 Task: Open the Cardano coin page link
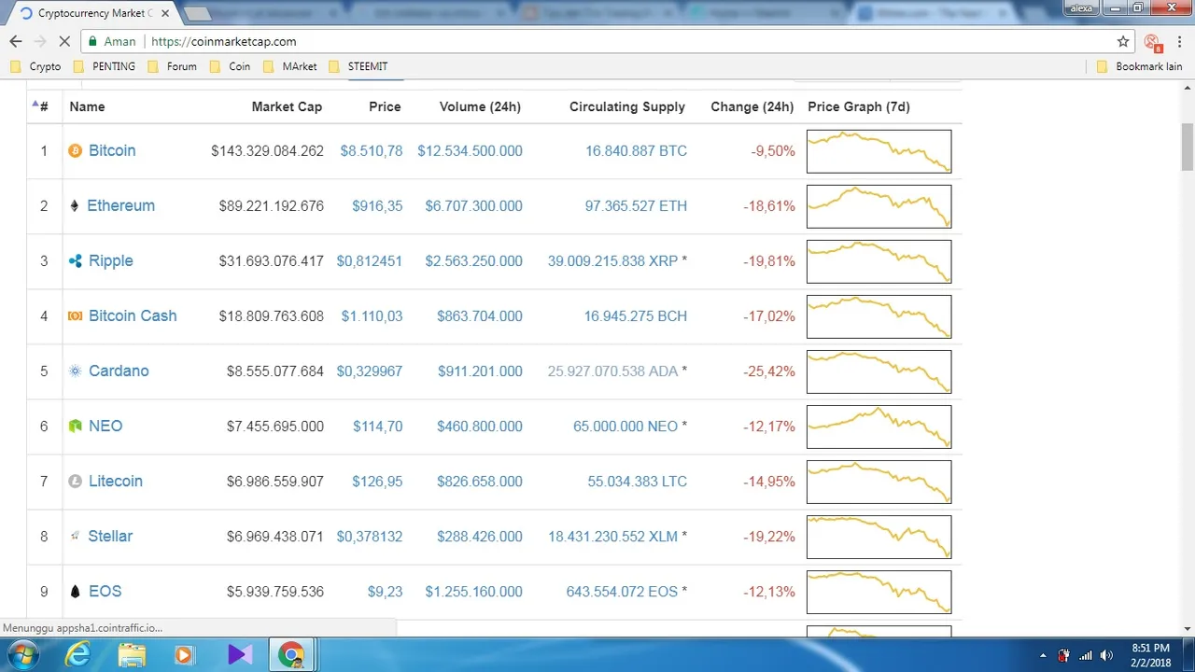(x=119, y=371)
